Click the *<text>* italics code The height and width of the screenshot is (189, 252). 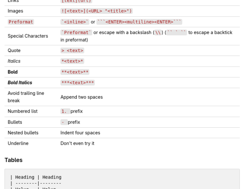pos(72,61)
